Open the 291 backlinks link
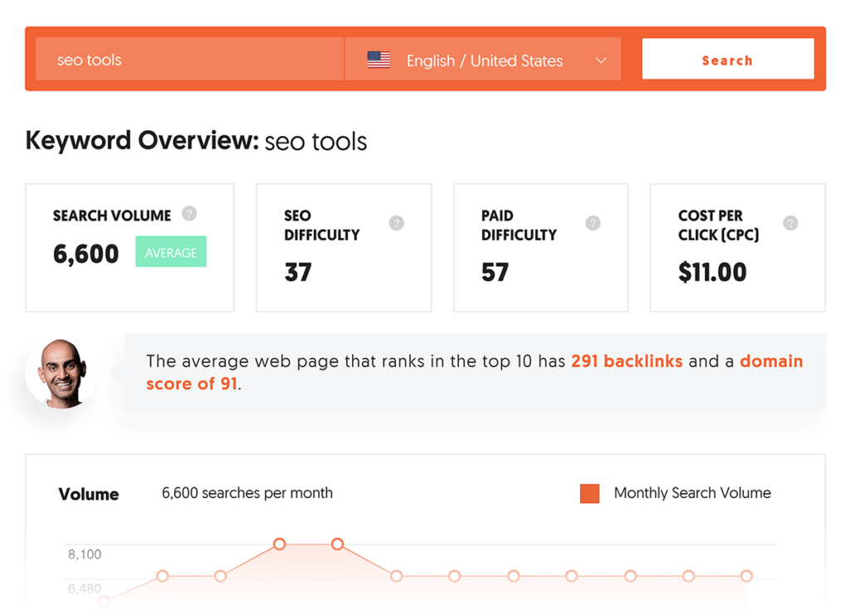850x615 pixels. pyautogui.click(x=627, y=361)
